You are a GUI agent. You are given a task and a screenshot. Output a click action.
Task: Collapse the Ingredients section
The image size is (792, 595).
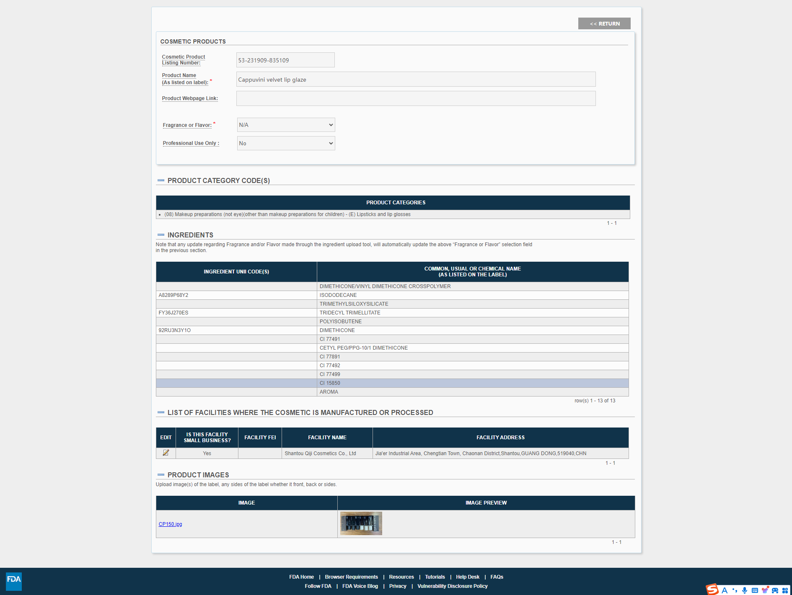pyautogui.click(x=161, y=235)
